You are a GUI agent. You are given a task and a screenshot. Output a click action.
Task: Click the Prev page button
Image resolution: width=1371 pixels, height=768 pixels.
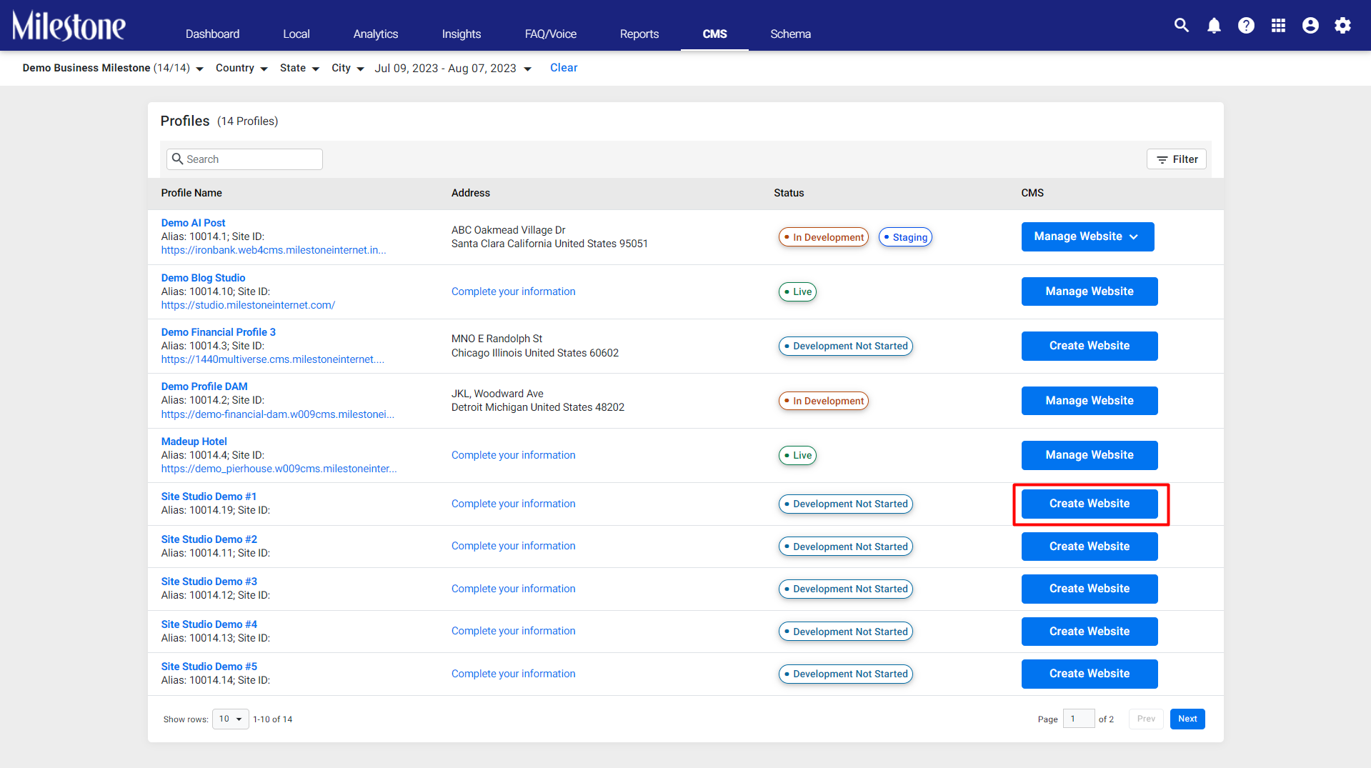1146,719
